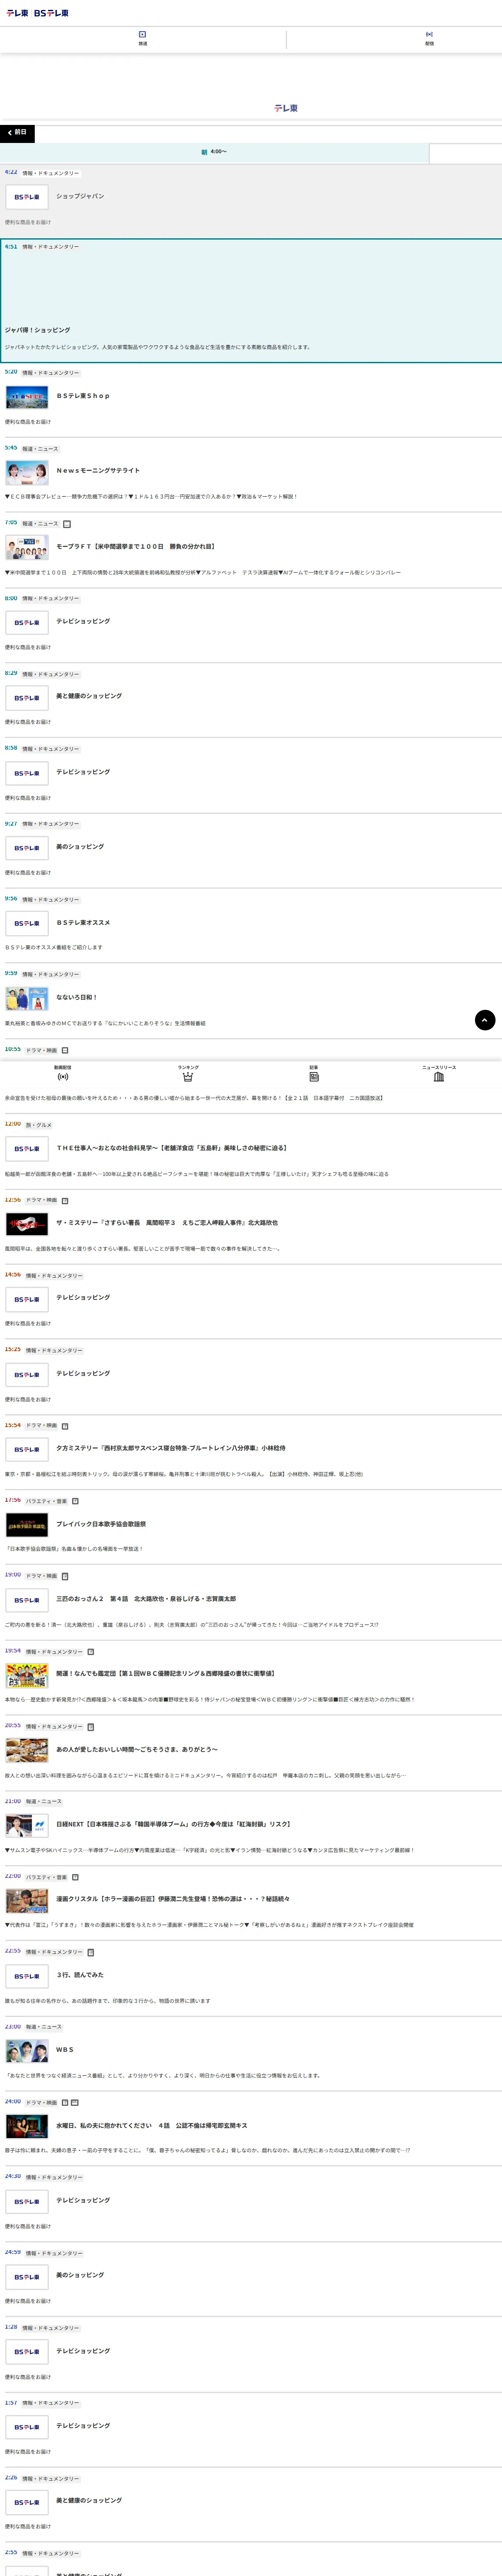
Task: Open the WBS program title
Action: pos(65,2050)
